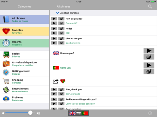Open the Favorites category

click(25, 32)
